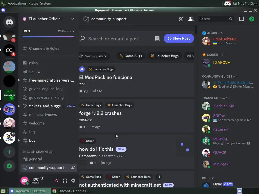The image size is (259, 194).
Task: Open the 20 Boosts chevron
Action: click(73, 31)
